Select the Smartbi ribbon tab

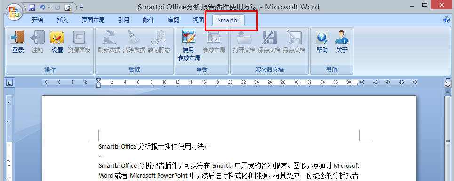(x=229, y=20)
